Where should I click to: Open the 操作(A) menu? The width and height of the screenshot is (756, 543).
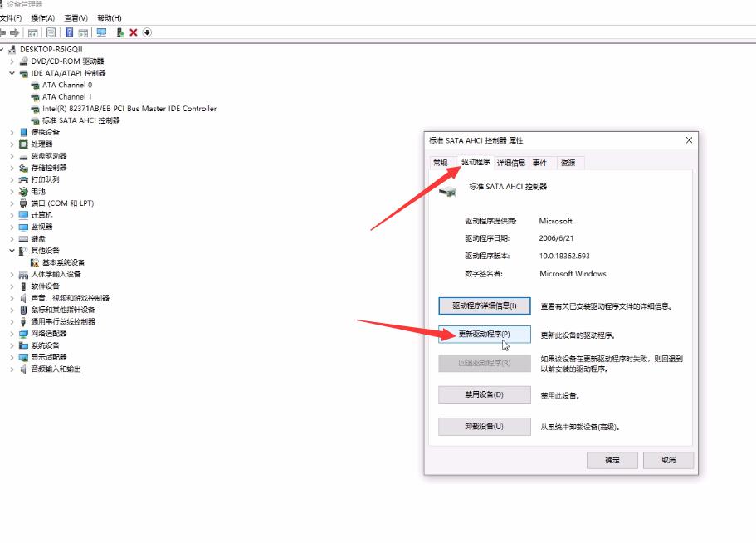coord(43,17)
